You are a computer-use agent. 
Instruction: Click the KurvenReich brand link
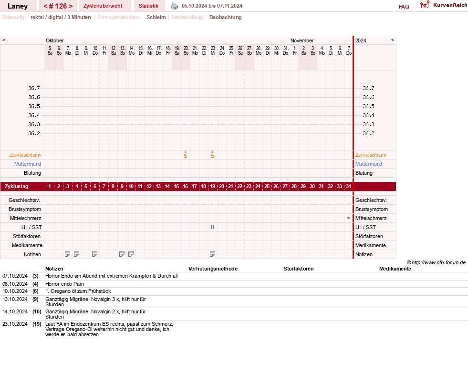click(450, 5)
